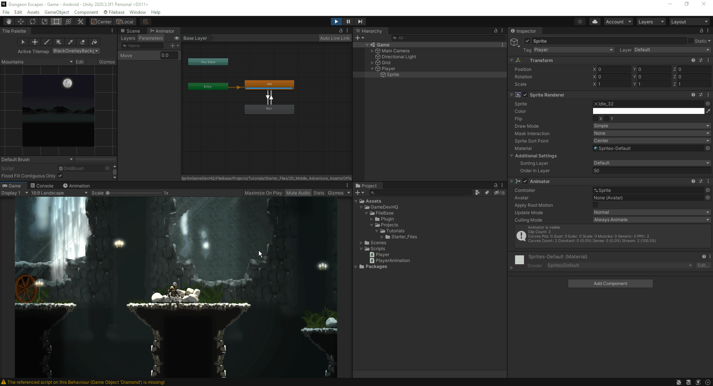Image resolution: width=713 pixels, height=386 pixels.
Task: Click Maximize On Play button
Action: pyautogui.click(x=263, y=193)
